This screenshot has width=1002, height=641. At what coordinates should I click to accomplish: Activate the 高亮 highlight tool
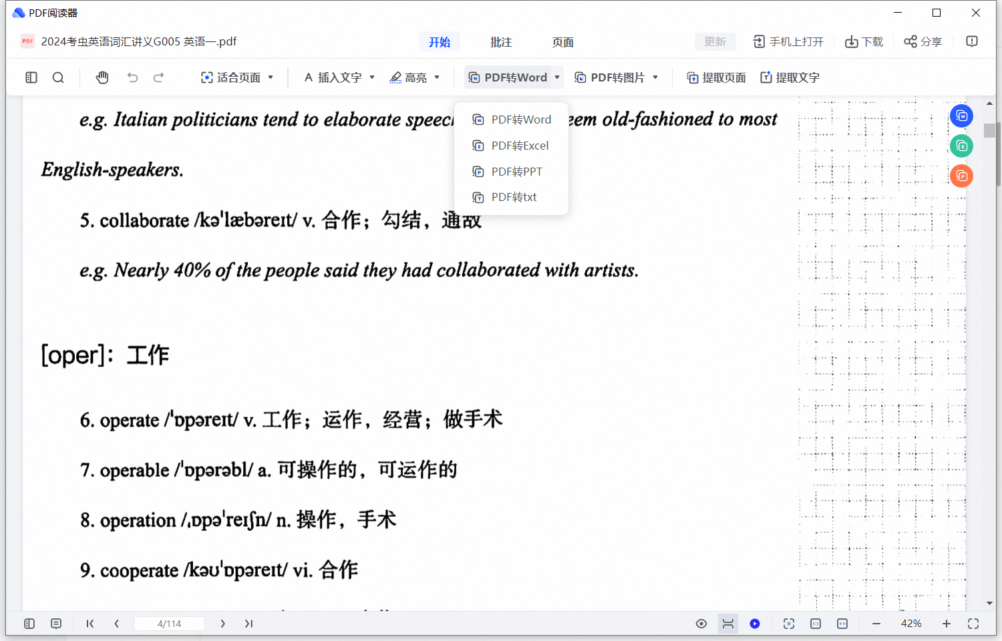pyautogui.click(x=414, y=77)
